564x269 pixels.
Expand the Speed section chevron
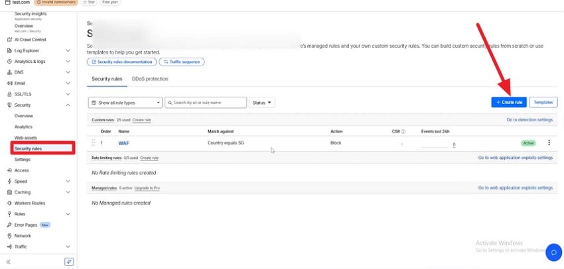pos(68,182)
